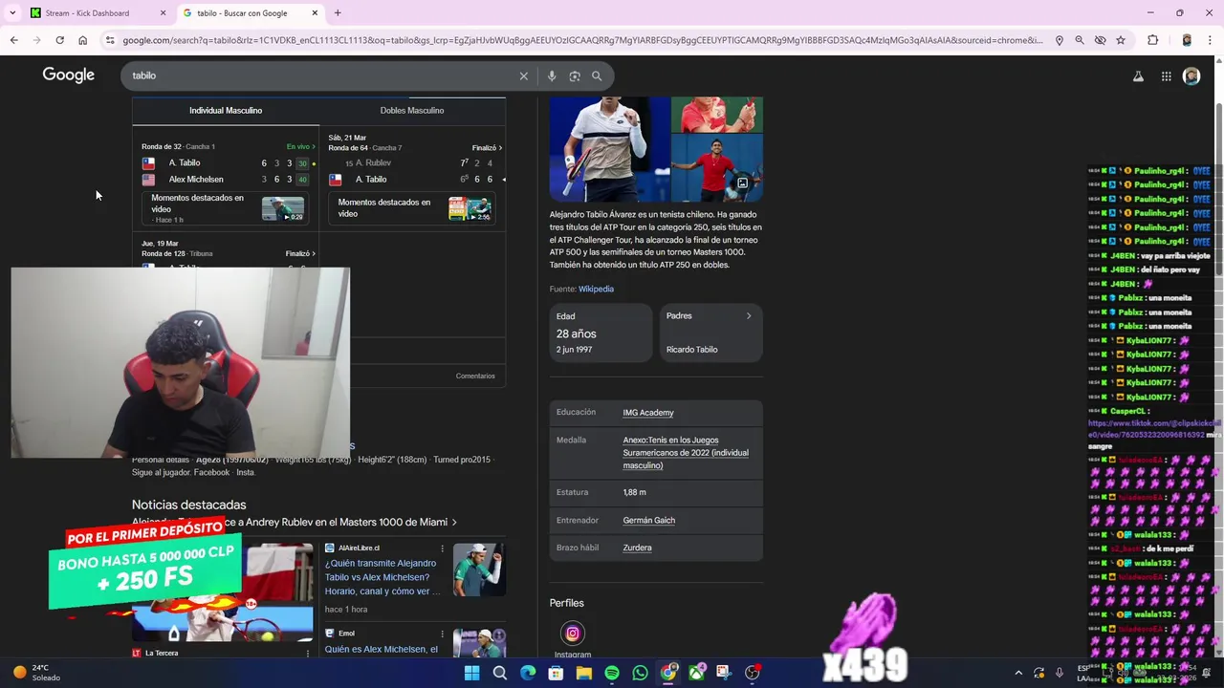Screen dimensions: 1224x688
Task: Click the Comentarios feedback link
Action: coord(475,376)
